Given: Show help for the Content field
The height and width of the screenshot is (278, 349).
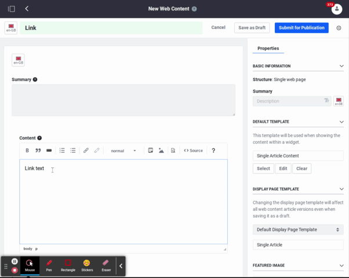Looking at the screenshot, I should pos(39,138).
